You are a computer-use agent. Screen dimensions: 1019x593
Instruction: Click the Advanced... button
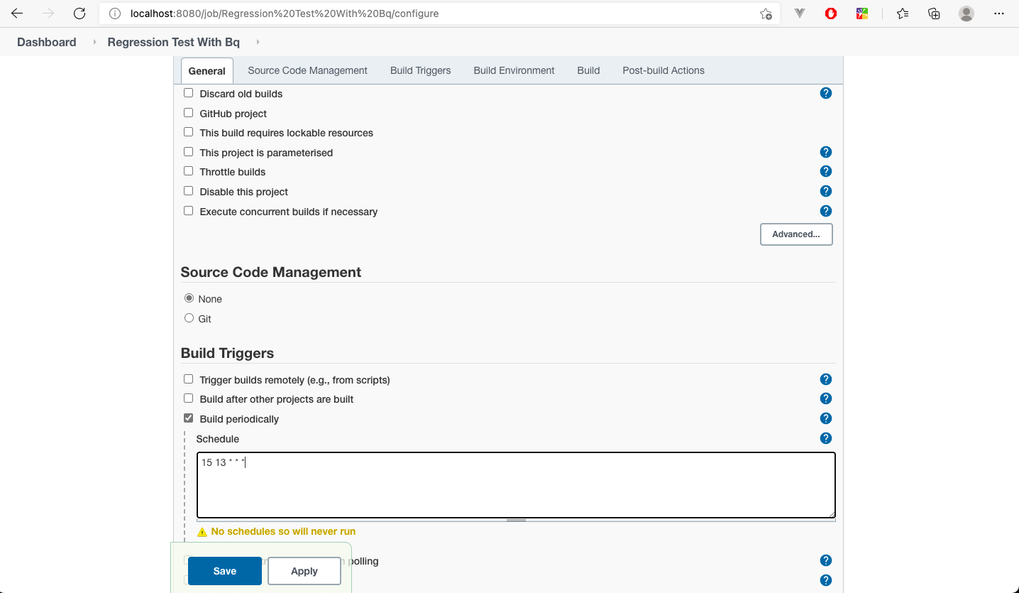(796, 234)
